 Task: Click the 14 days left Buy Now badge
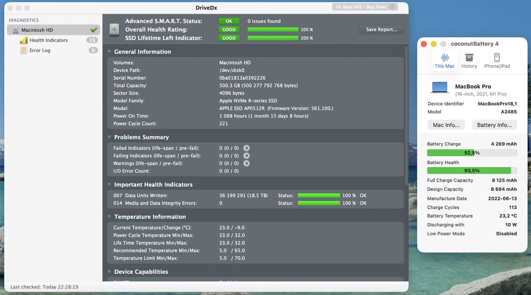click(x=365, y=7)
